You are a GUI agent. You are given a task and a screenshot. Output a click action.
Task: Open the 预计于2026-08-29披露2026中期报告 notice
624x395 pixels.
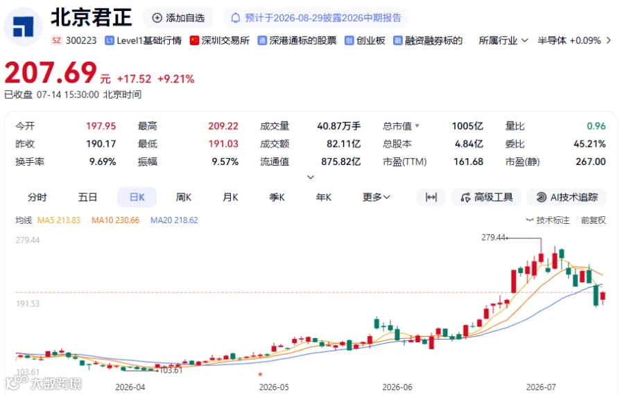[316, 18]
